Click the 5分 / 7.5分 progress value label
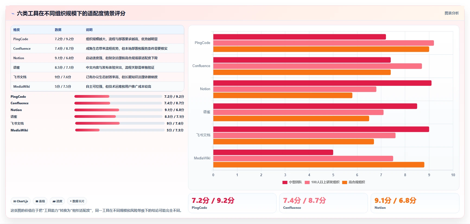The image size is (470, 224). [175, 130]
